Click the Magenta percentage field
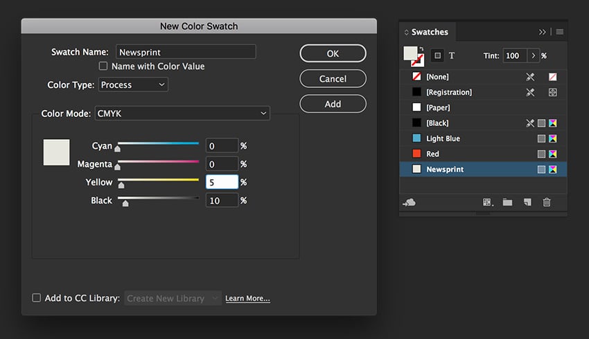Screen dimensions: 589x339 [222, 164]
